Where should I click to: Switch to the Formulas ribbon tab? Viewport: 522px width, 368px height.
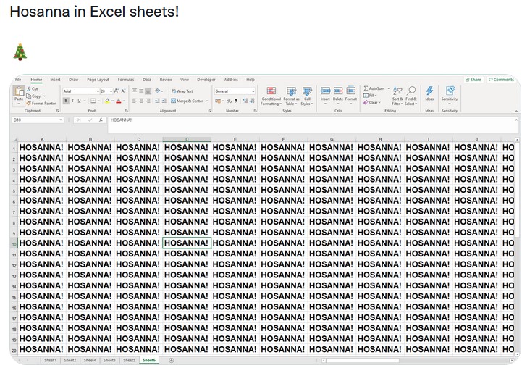(x=126, y=80)
